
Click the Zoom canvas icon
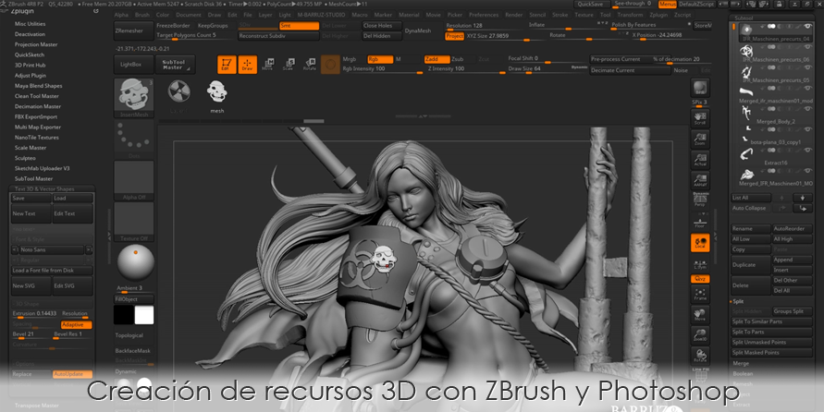(x=700, y=139)
